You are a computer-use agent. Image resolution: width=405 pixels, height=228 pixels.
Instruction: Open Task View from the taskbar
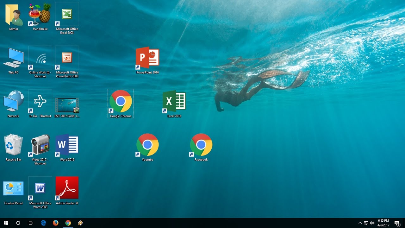click(30, 223)
